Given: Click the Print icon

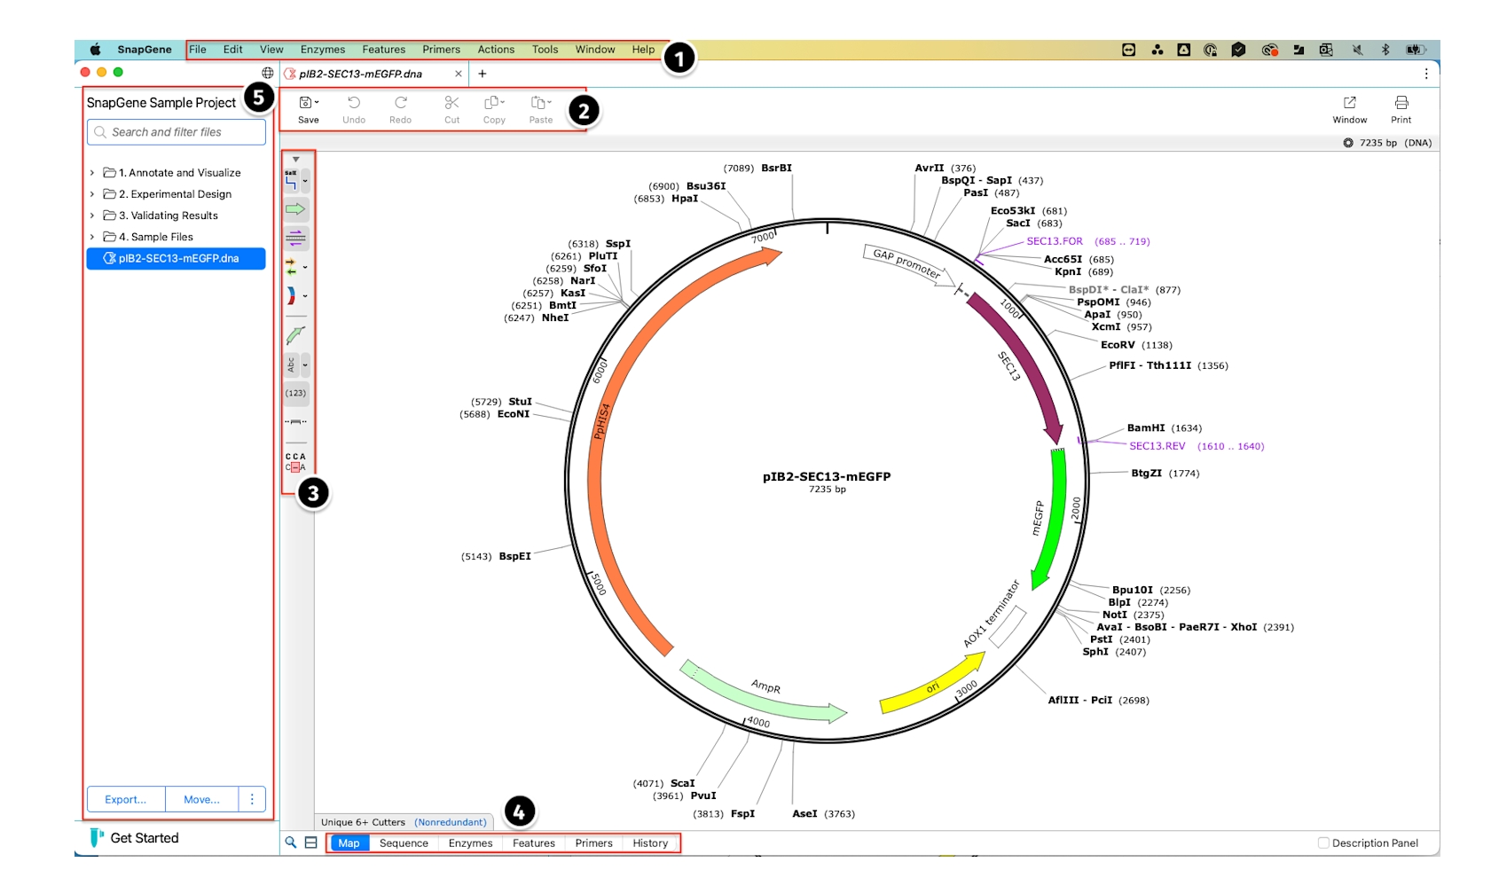Looking at the screenshot, I should [1401, 103].
